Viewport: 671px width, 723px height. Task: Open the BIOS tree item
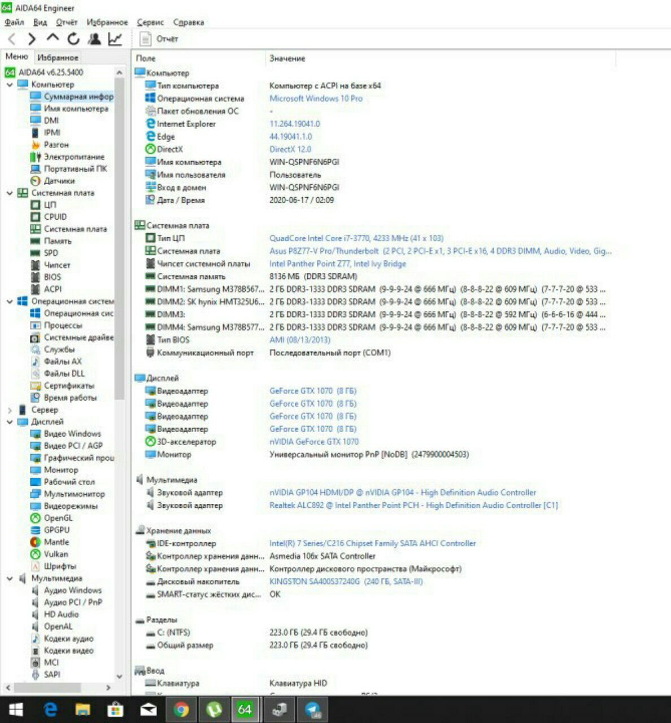click(46, 277)
